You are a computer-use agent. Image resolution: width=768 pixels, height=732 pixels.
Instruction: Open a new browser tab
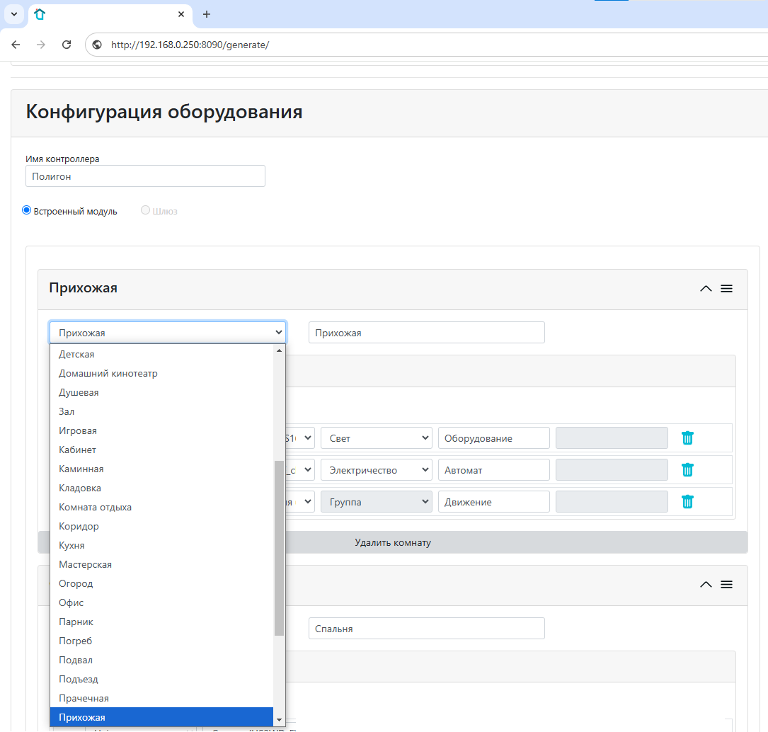(207, 14)
